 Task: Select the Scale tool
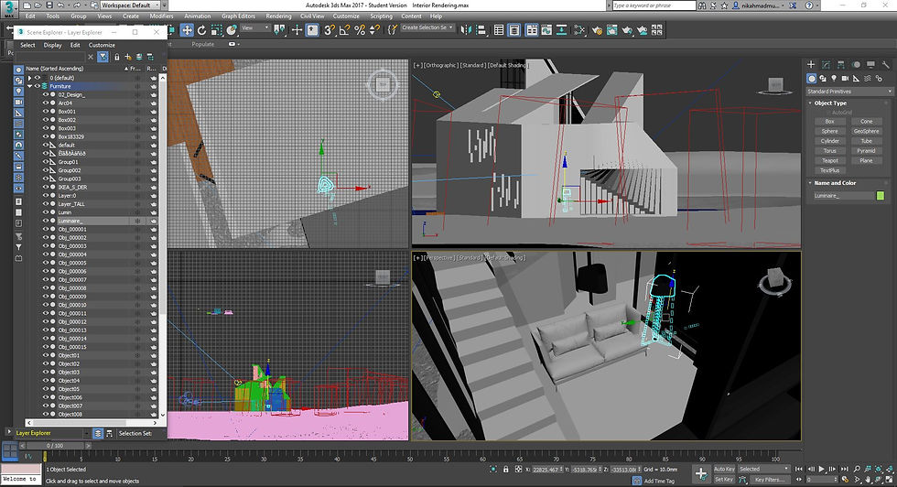[x=216, y=30]
